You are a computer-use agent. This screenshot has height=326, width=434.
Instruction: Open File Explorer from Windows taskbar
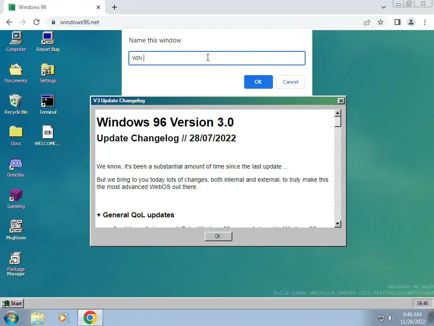tap(38, 318)
